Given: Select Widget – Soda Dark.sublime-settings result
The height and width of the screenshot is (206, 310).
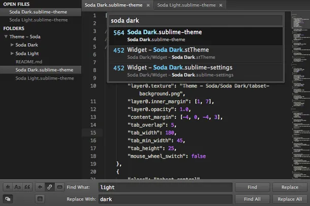Looking at the screenshot, I should coord(196,72).
